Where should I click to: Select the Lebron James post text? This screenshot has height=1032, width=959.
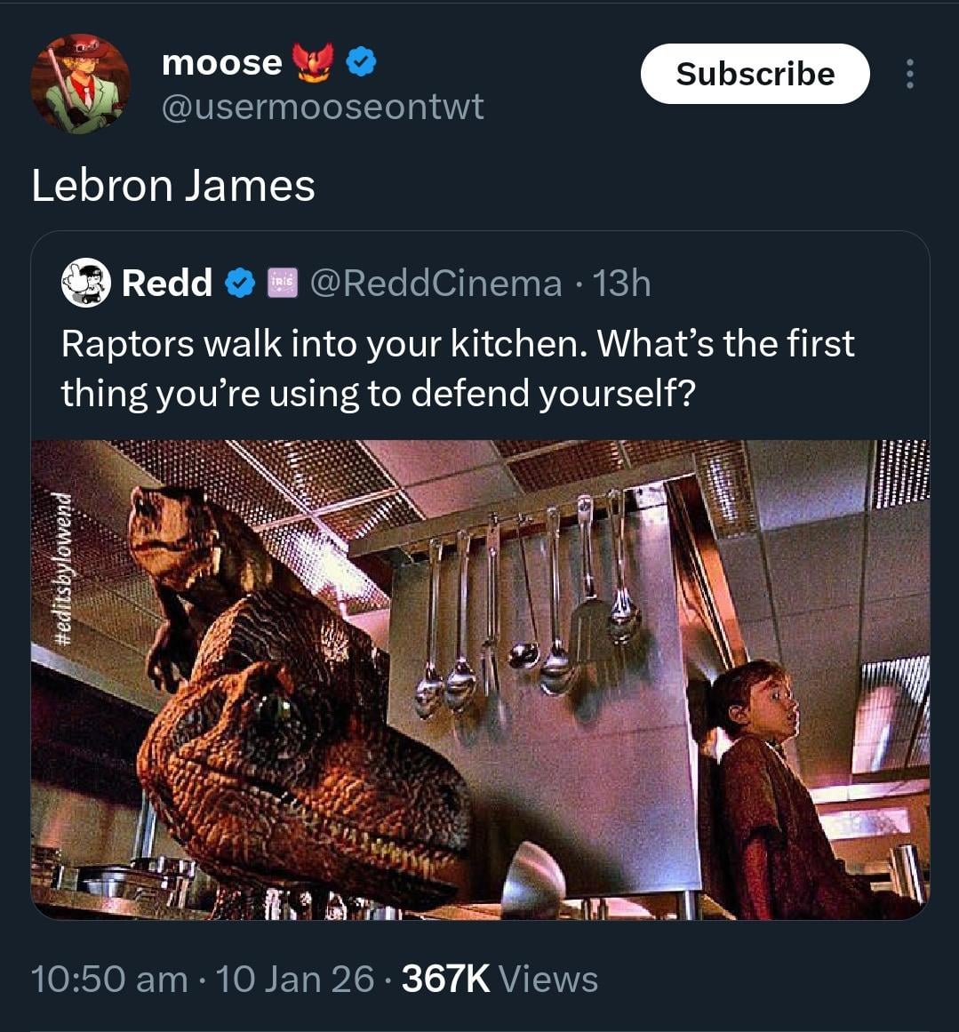(173, 186)
